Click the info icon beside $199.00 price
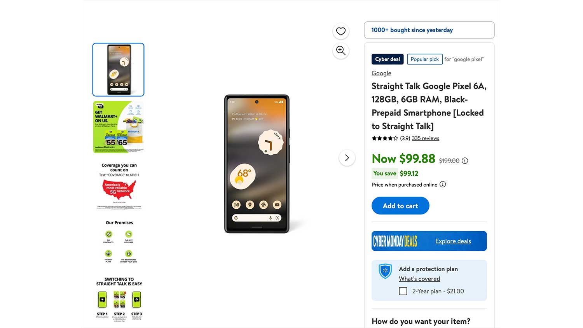The width and height of the screenshot is (583, 328). click(x=465, y=161)
